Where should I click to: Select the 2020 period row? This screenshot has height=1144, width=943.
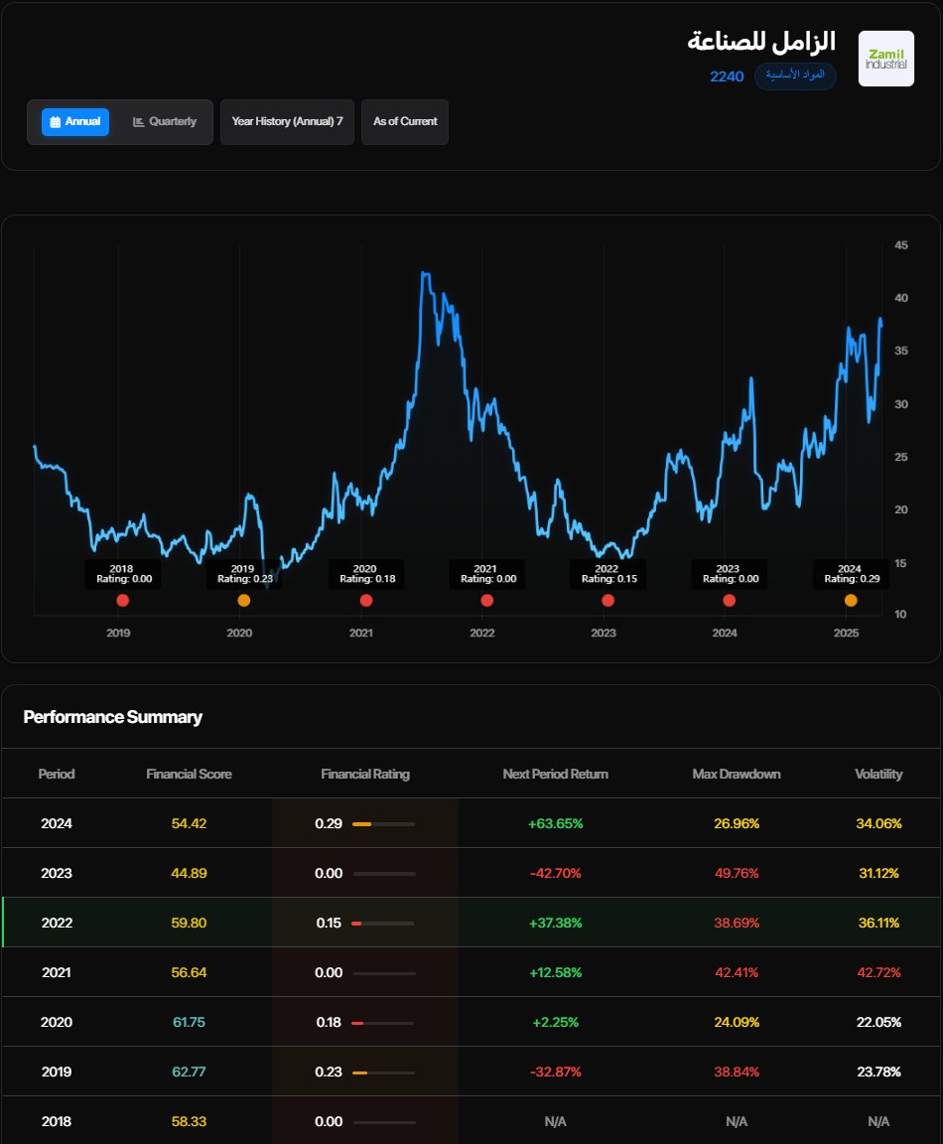(x=471, y=1022)
